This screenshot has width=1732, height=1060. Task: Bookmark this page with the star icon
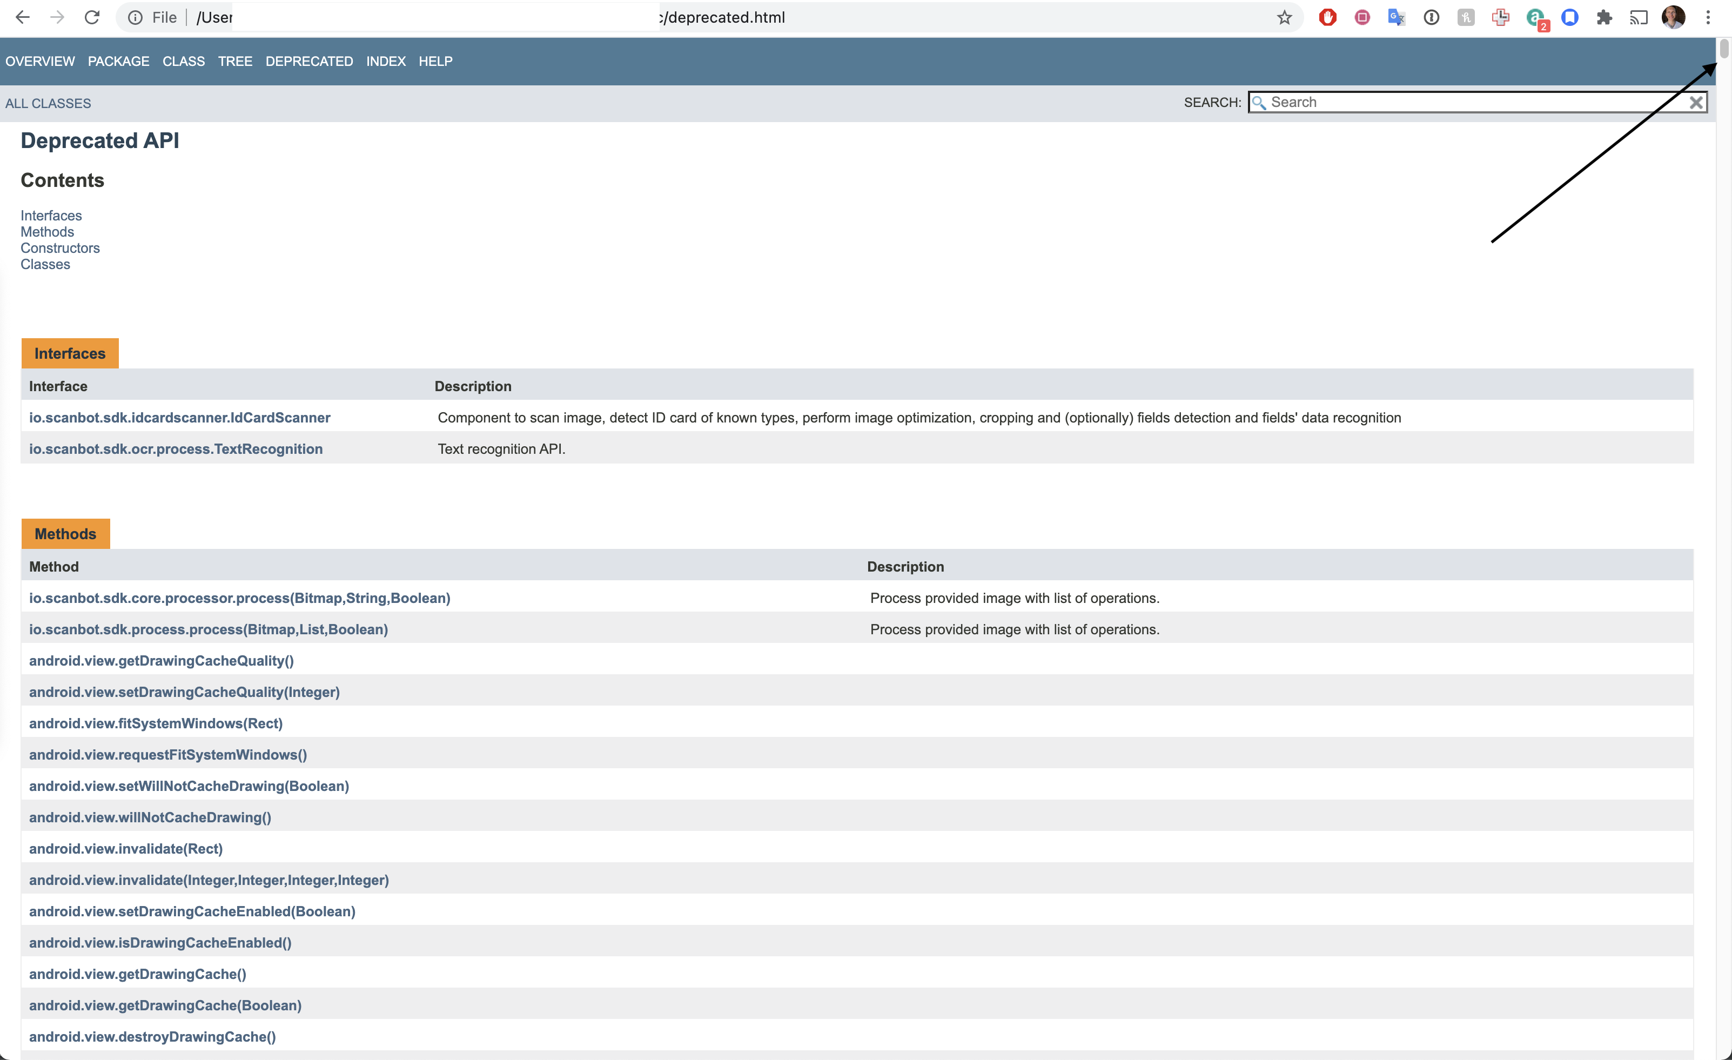(1284, 18)
